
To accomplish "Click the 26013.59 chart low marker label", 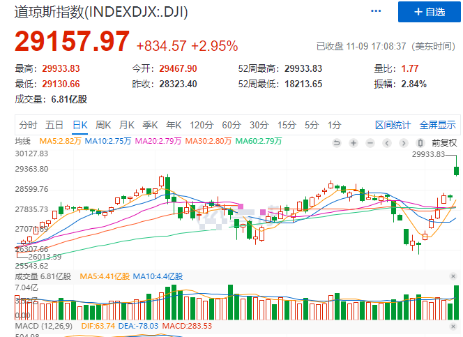I will coord(45,257).
